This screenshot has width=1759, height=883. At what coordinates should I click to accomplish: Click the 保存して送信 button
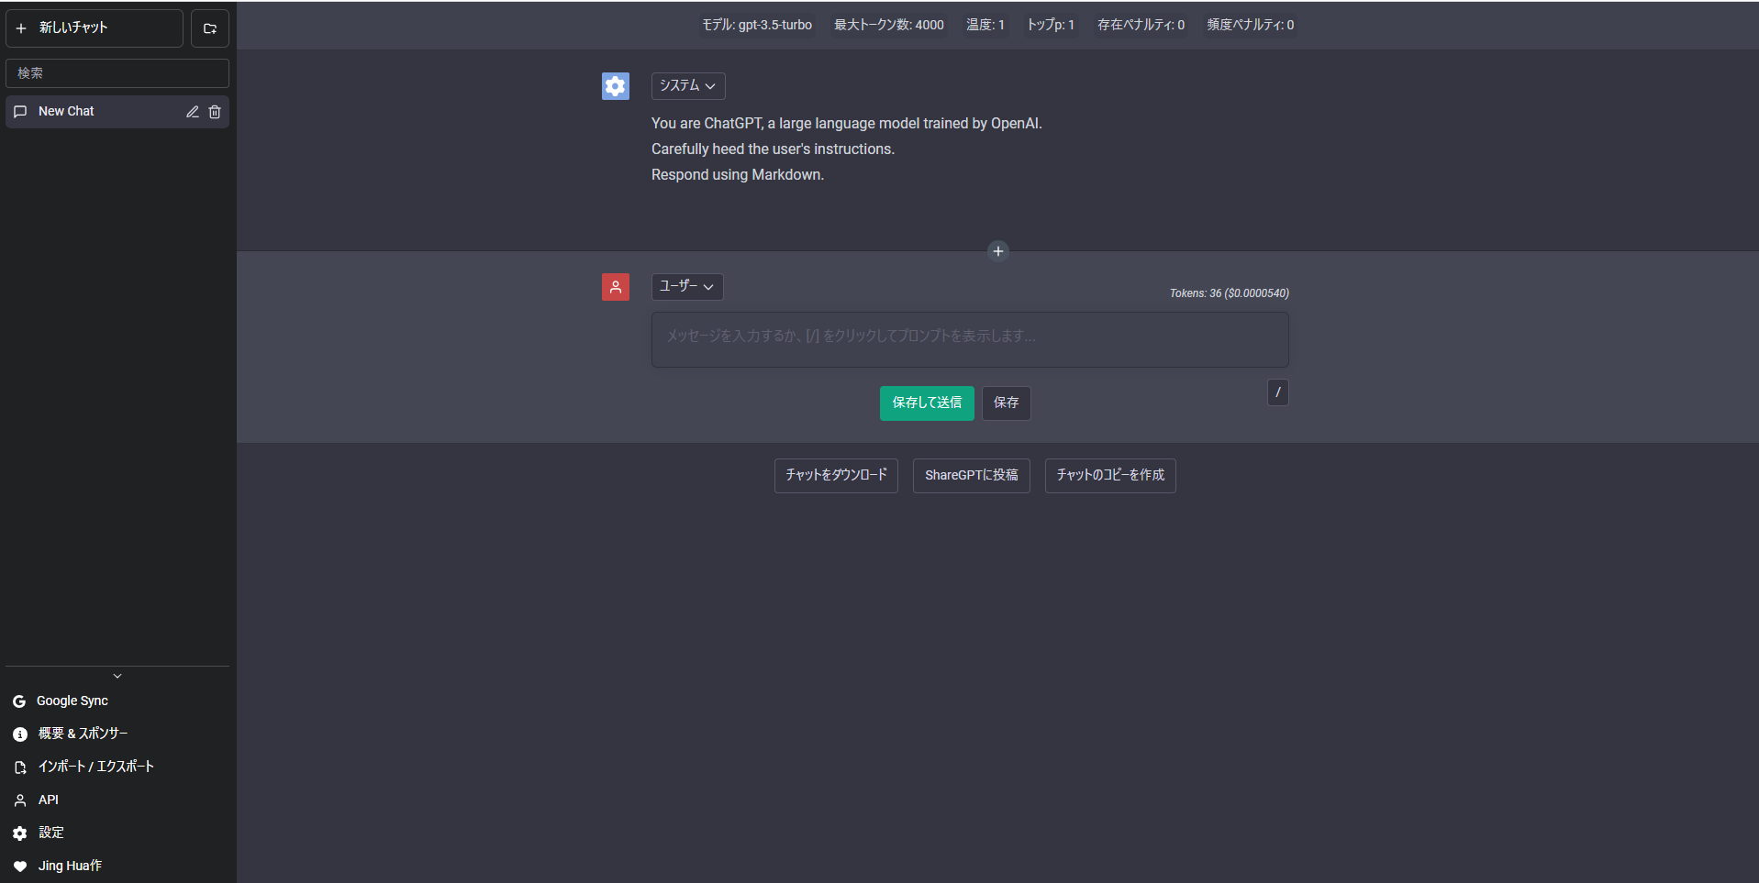[x=926, y=403]
